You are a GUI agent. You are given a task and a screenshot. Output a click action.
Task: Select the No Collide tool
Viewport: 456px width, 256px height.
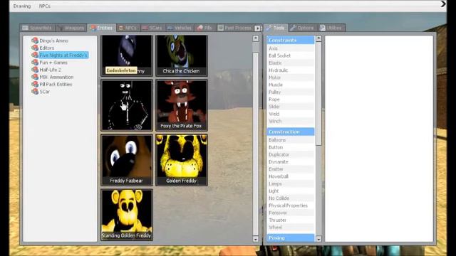(291, 198)
